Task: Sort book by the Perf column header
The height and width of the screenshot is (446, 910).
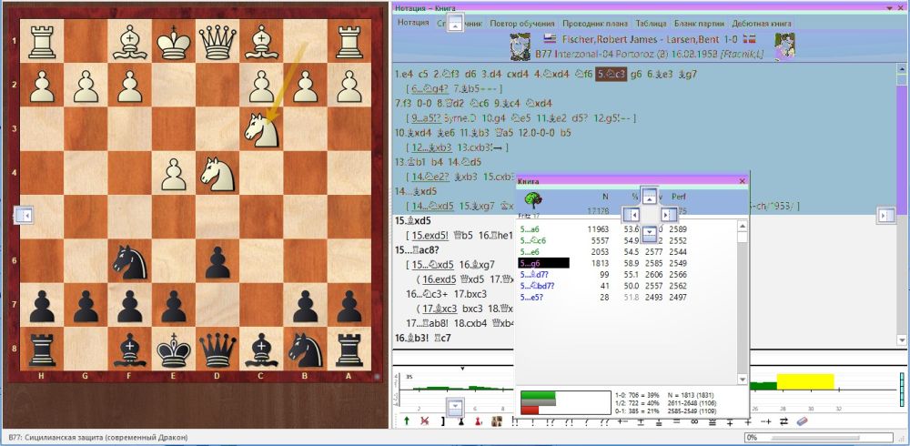Action: (679, 197)
